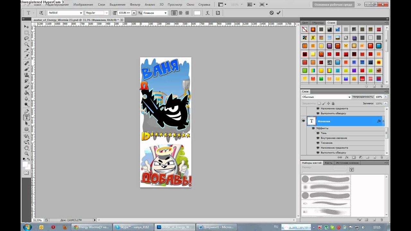
Task: Center the text alignment
Action: (180, 13)
